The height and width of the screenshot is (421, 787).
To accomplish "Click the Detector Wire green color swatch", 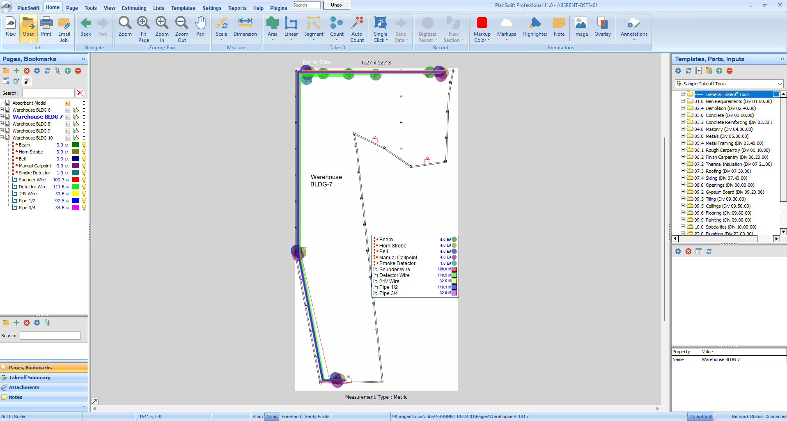I will point(76,187).
